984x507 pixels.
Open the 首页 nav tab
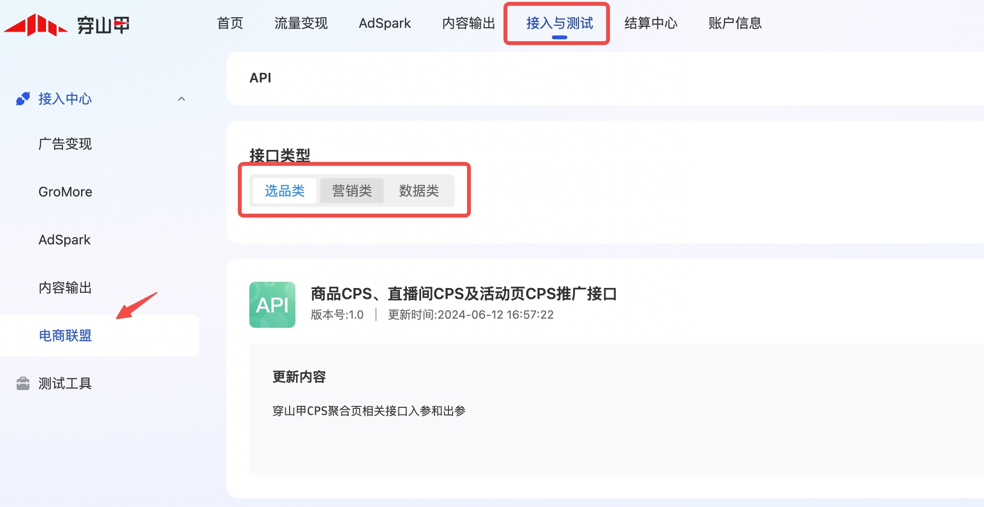tap(230, 23)
